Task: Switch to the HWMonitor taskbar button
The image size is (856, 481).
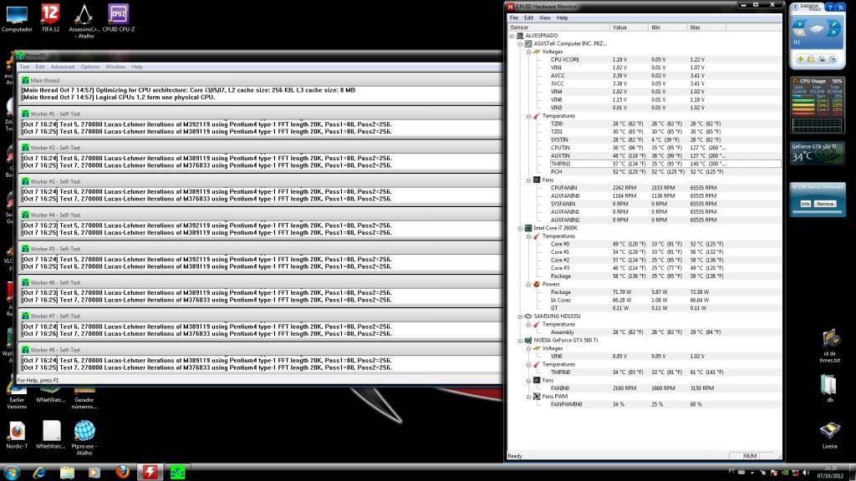Action: pos(150,473)
